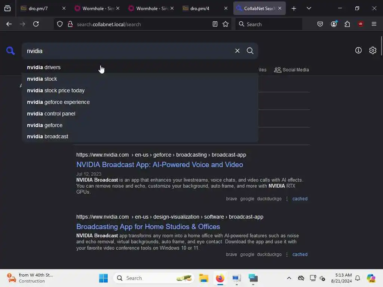
Task: Click the design-visualization URL of second result
Action: 170,217
